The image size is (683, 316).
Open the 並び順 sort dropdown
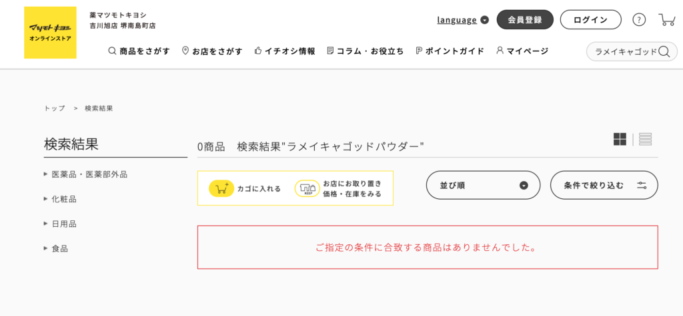[x=483, y=185]
